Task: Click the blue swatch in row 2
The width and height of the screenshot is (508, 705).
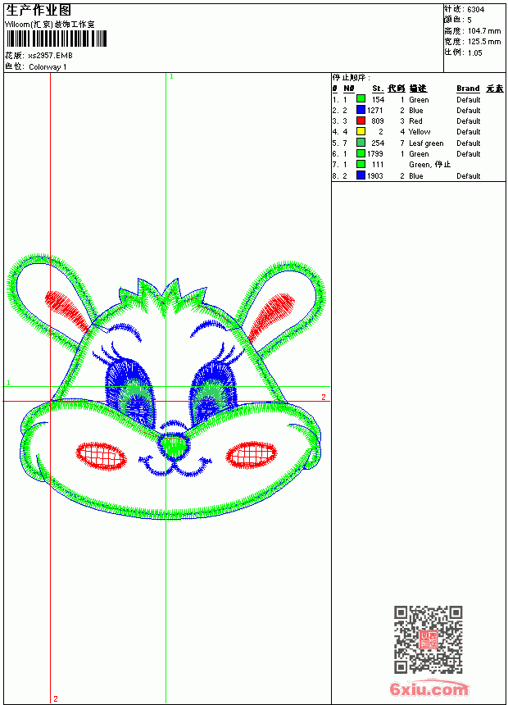Action: 361,109
